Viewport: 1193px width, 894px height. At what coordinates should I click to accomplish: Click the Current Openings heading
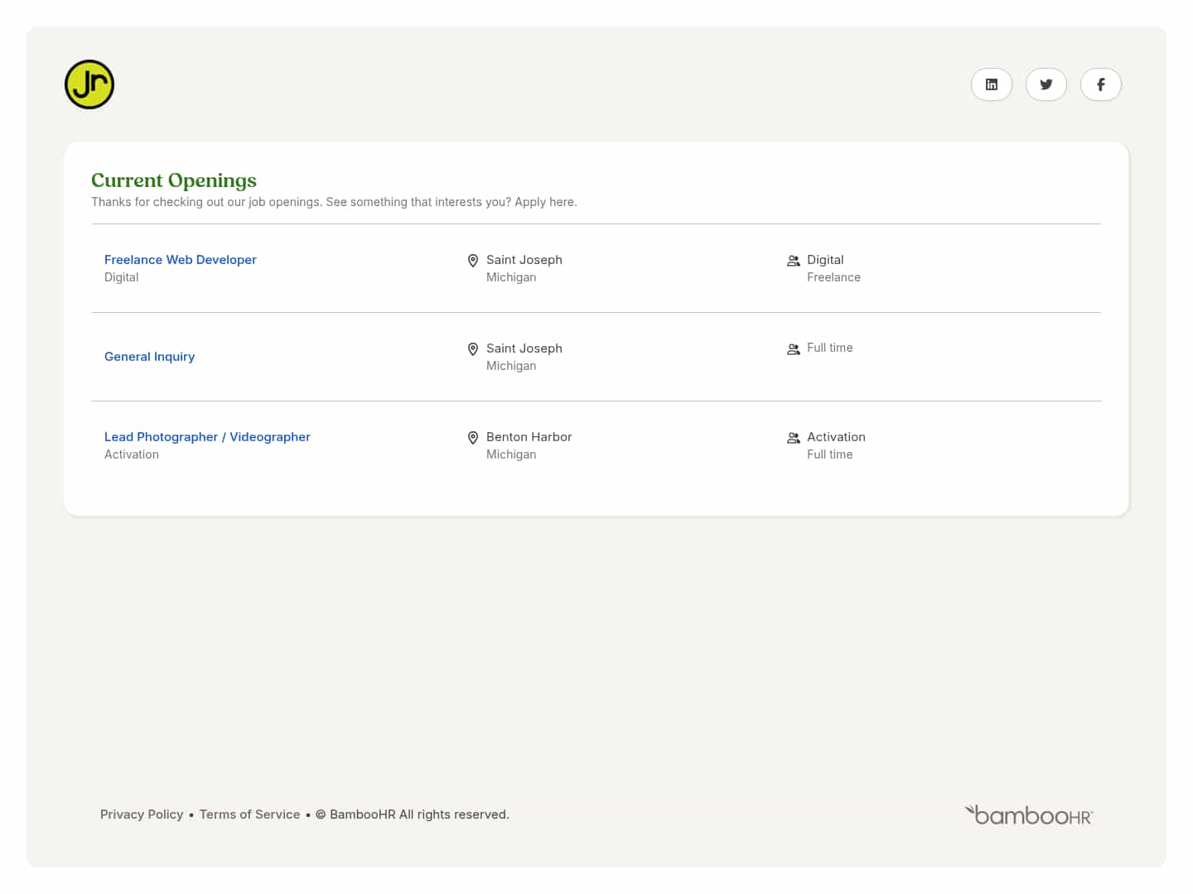[x=173, y=180]
